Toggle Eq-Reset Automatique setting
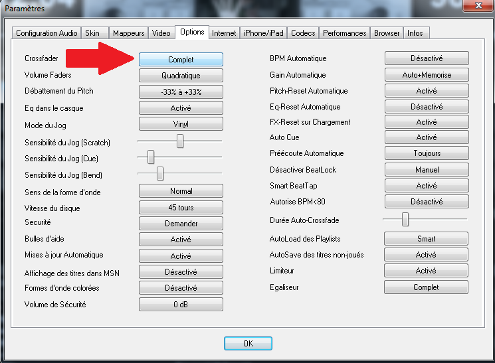 pyautogui.click(x=427, y=107)
